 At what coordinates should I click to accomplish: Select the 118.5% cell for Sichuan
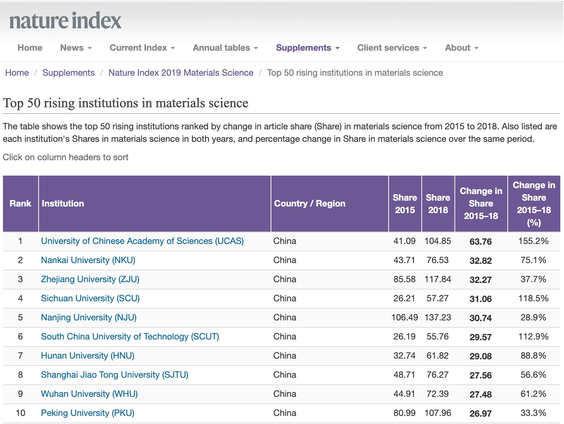pyautogui.click(x=533, y=298)
